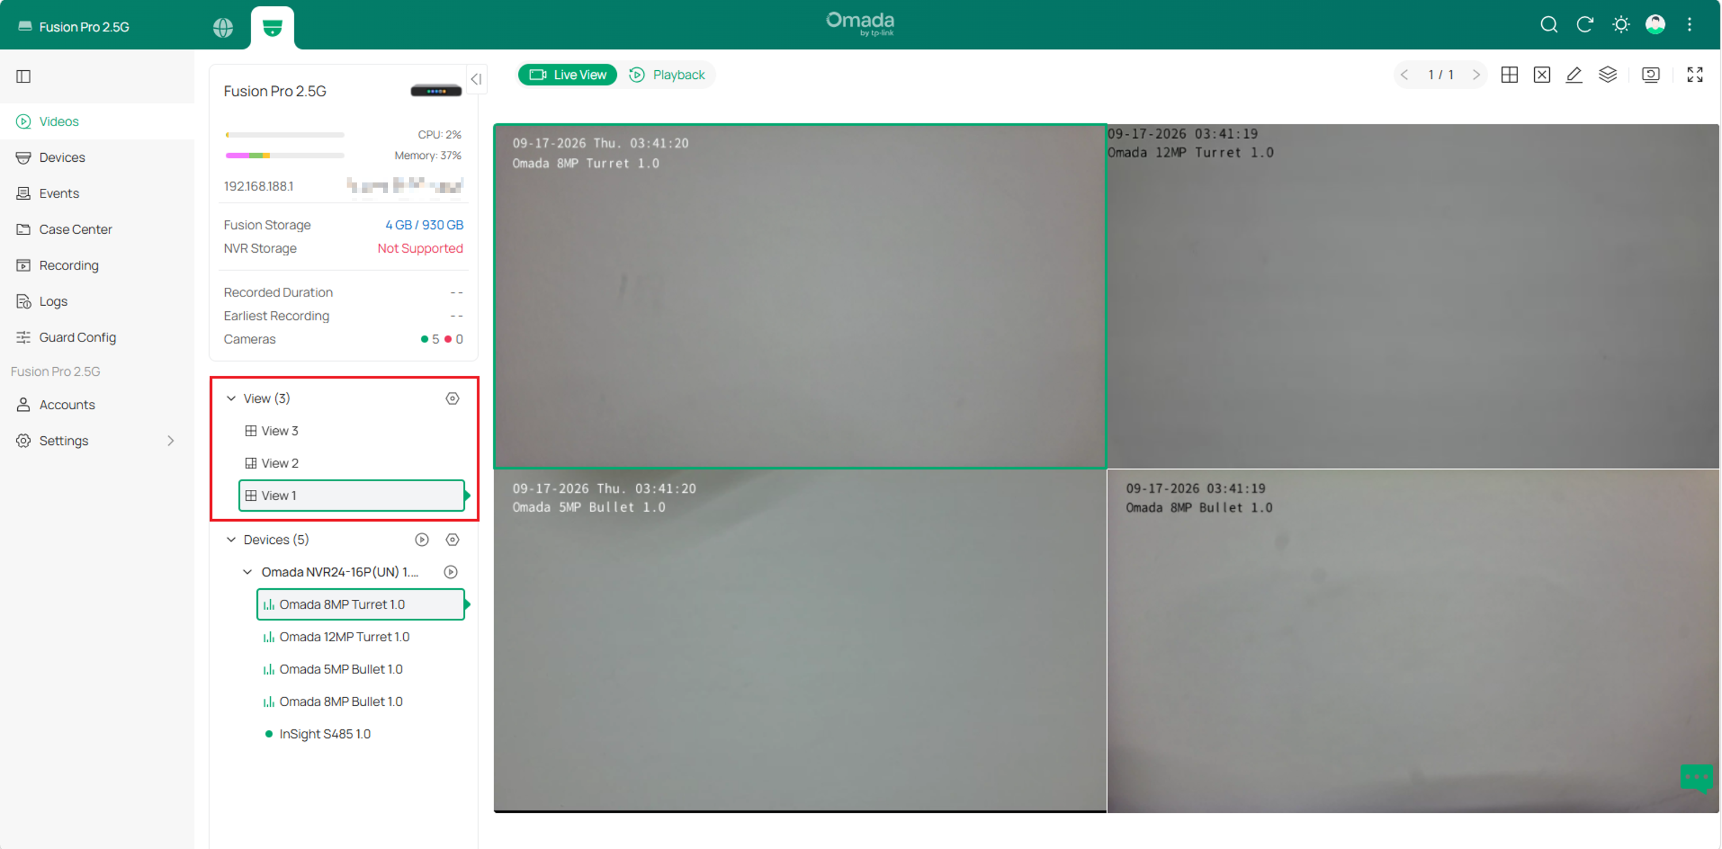
Task: Enter fullscreen mode
Action: coord(1694,75)
